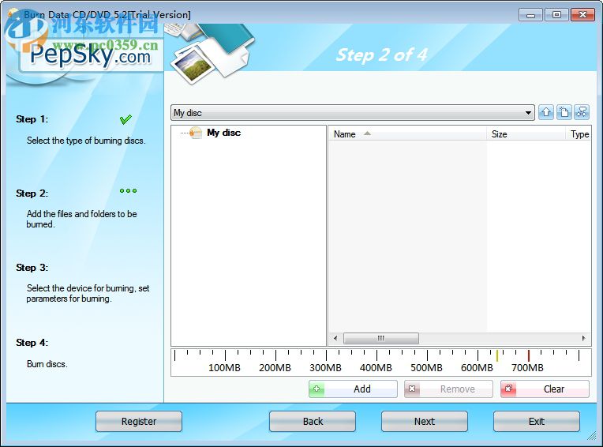Click the Clear button
This screenshot has width=603, height=447.
pyautogui.click(x=545, y=389)
